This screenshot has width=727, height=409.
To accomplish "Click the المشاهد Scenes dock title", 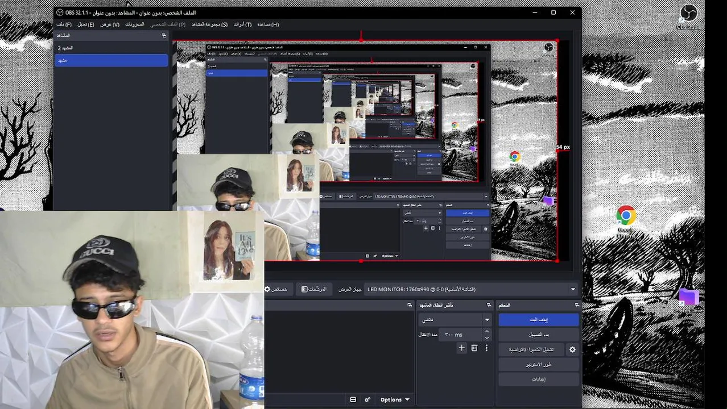I will [63, 35].
